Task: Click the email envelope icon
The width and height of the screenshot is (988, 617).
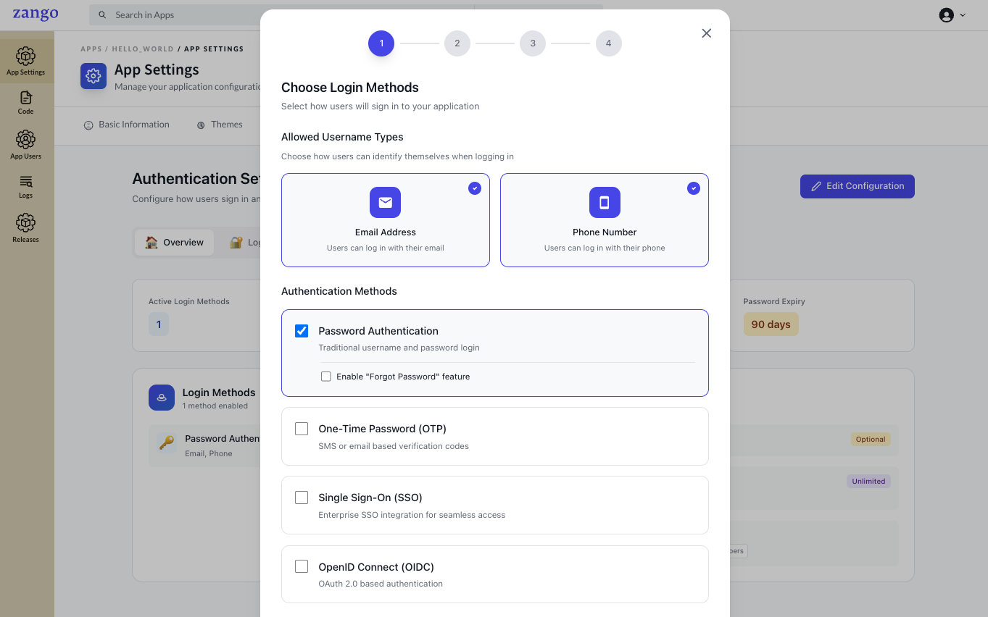Action: 386,203
